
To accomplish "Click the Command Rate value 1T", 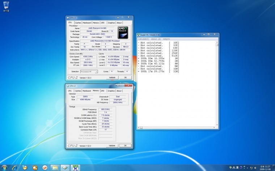I will pos(105,130).
